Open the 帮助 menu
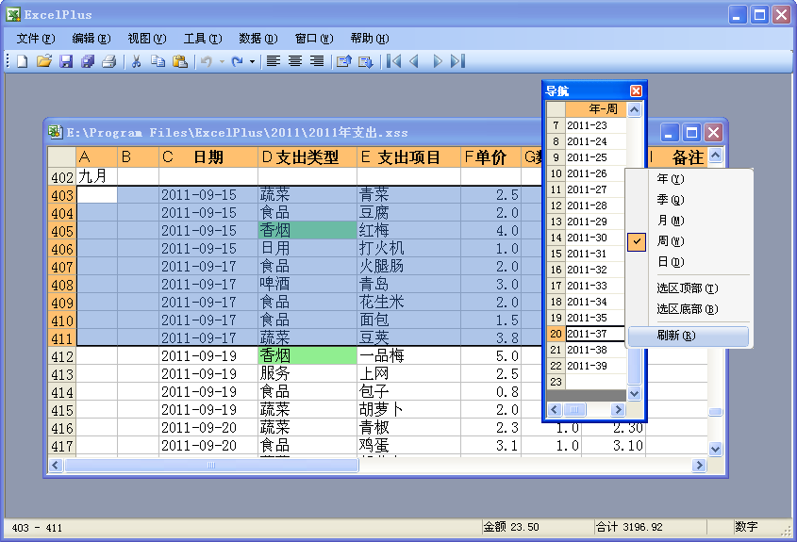This screenshot has width=797, height=542. point(370,39)
